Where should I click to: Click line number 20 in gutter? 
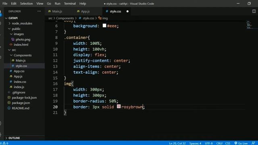[x=55, y=107]
